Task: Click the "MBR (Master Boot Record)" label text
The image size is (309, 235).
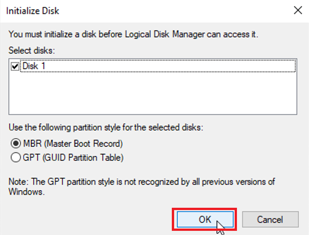Action: (73, 143)
